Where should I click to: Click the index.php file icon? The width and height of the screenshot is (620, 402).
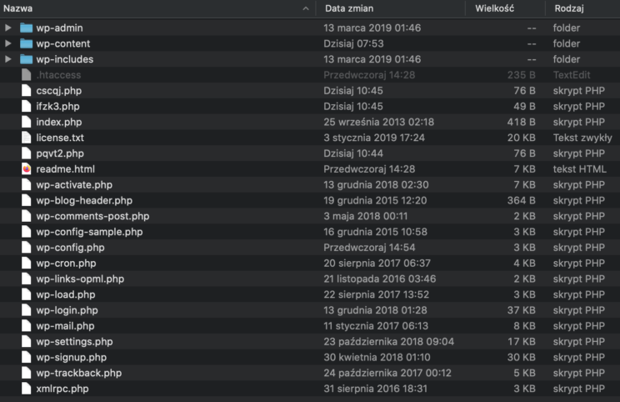(x=26, y=122)
